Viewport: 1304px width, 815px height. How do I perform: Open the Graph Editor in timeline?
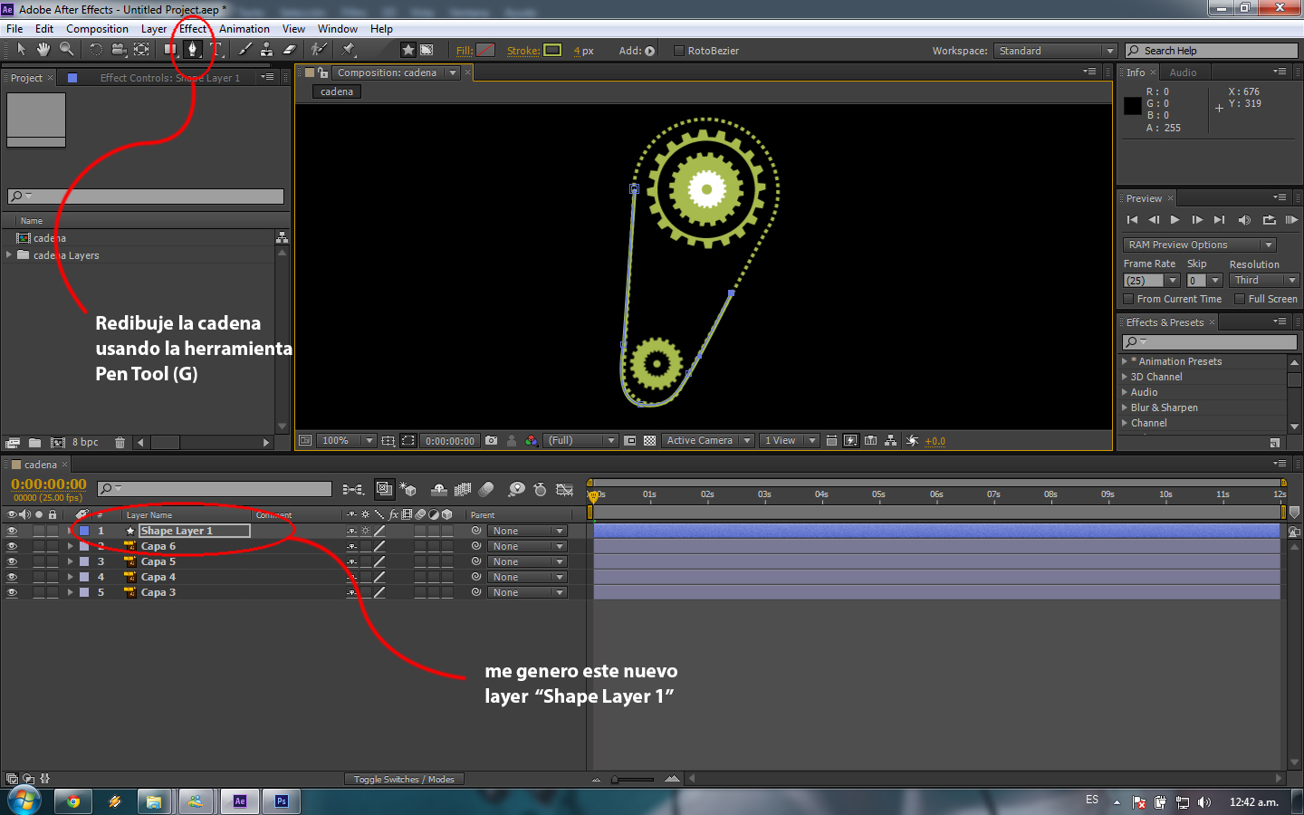coord(565,490)
